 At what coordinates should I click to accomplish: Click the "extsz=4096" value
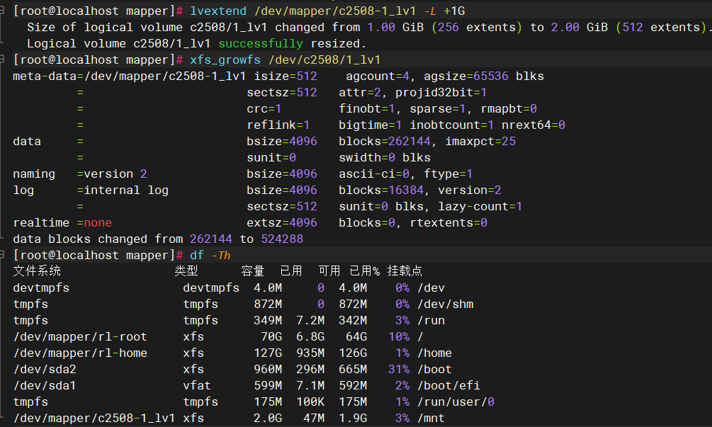pyautogui.click(x=281, y=223)
